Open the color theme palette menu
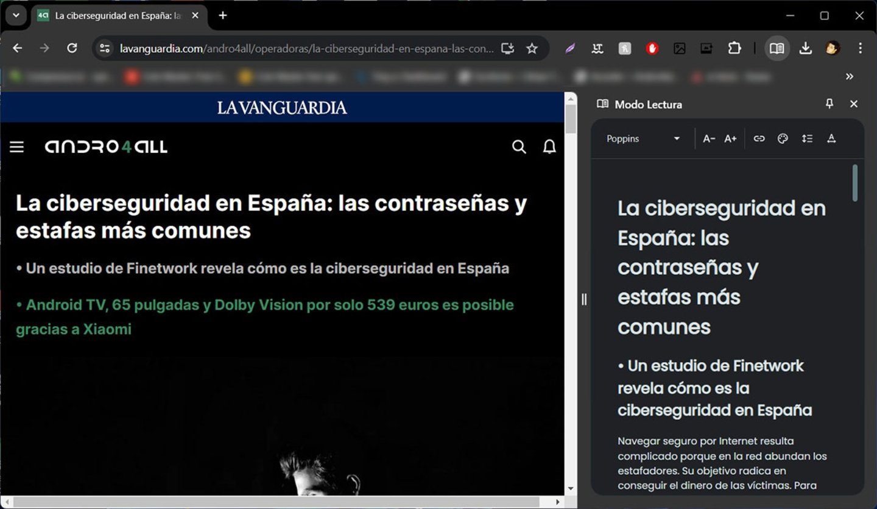 pyautogui.click(x=783, y=139)
